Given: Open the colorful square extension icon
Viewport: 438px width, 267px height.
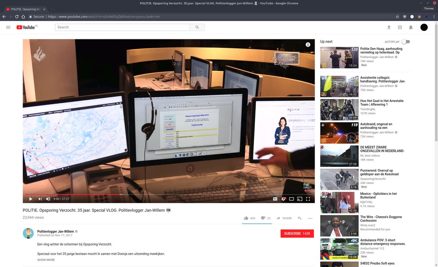Looking at the screenshot, I should point(419,16).
